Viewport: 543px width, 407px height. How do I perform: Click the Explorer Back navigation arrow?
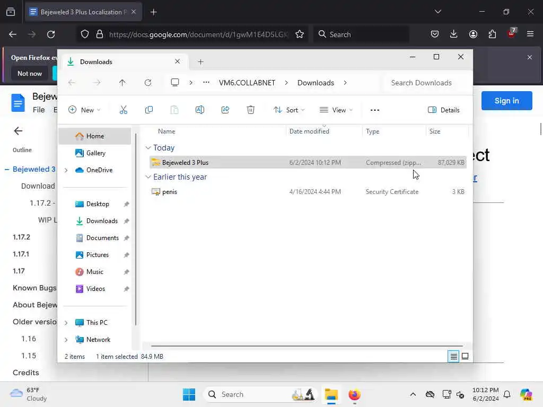tap(72, 83)
